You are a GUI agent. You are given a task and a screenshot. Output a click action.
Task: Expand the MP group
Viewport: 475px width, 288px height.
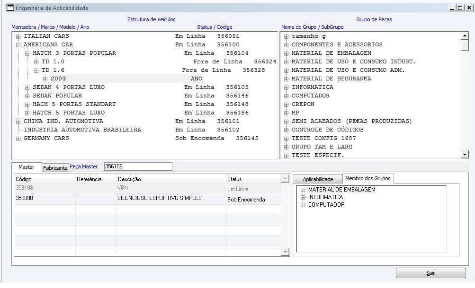(286, 113)
